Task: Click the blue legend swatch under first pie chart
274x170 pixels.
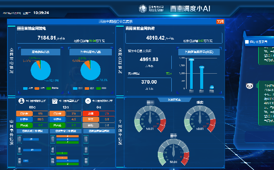Action: click(x=25, y=88)
